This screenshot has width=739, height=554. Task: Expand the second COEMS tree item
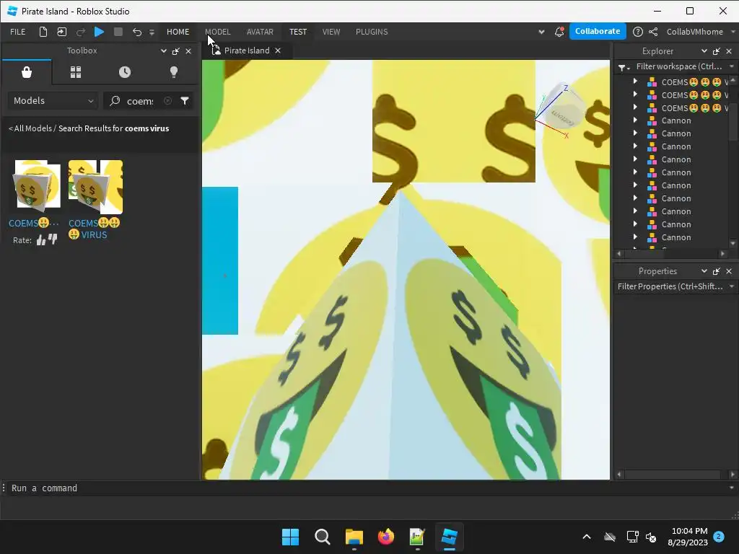coord(635,94)
